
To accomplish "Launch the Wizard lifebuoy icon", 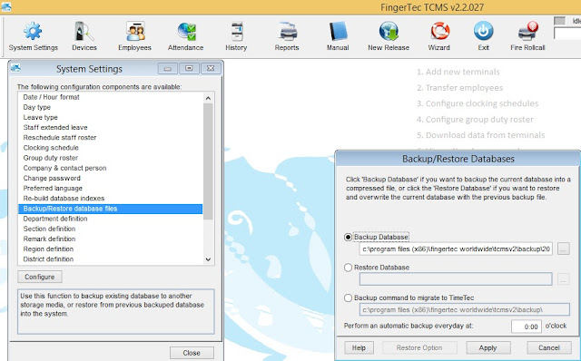I will tap(439, 32).
